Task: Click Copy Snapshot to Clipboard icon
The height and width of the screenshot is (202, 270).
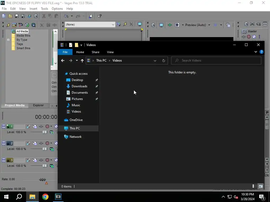Action: click(228, 25)
